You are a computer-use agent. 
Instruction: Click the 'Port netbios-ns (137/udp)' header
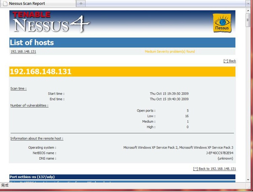coord(122,177)
